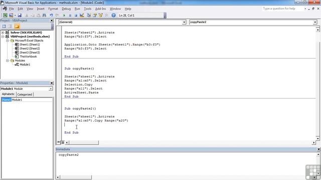Open VBA Help with the blue question icon
Screen dimensions: 321x180
(x=113, y=15)
